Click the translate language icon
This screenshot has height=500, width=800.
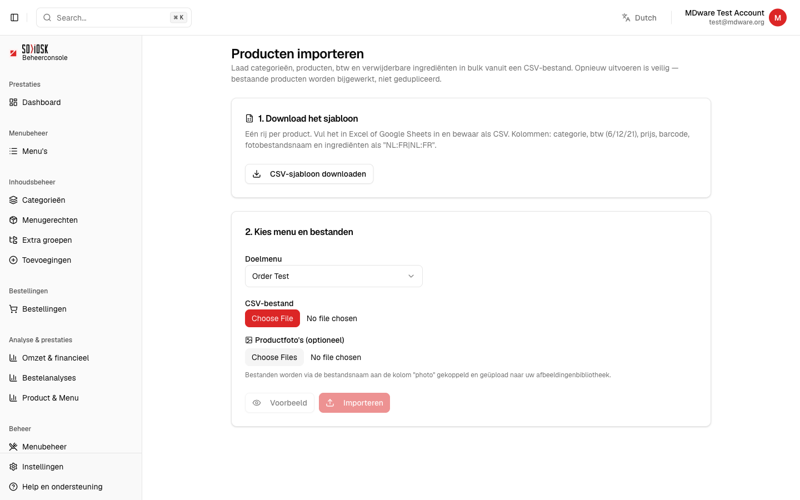pyautogui.click(x=626, y=18)
